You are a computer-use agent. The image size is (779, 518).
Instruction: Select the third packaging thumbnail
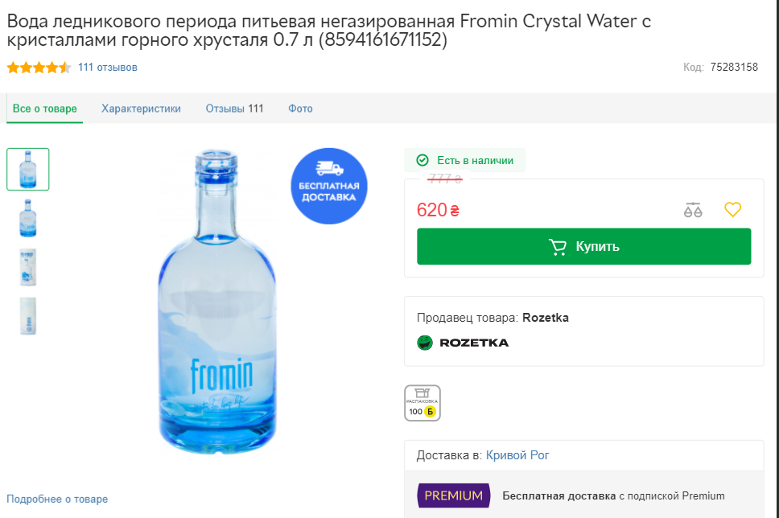[x=28, y=267]
